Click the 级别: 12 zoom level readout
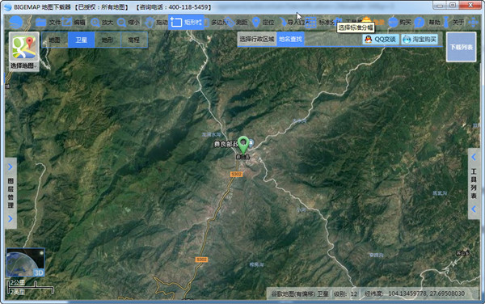Image resolution: width=485 pixels, height=304 pixels. click(x=345, y=293)
